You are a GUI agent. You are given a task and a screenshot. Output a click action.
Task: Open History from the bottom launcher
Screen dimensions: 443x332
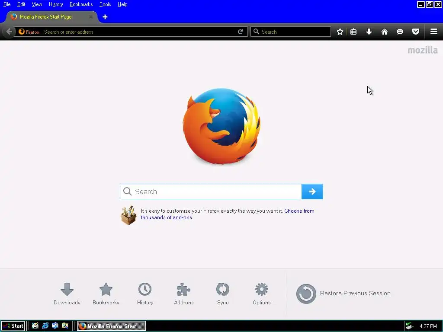coord(145,294)
